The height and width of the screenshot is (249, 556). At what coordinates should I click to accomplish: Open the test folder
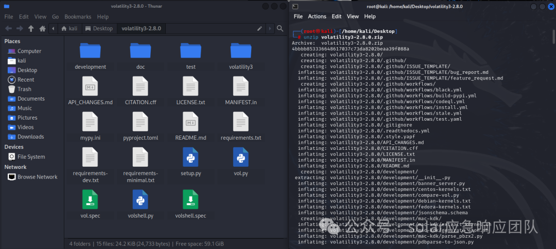click(191, 56)
